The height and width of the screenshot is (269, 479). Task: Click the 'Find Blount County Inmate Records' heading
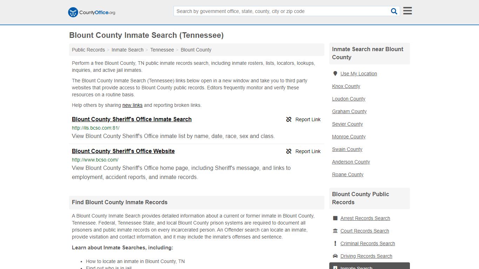pos(120,202)
